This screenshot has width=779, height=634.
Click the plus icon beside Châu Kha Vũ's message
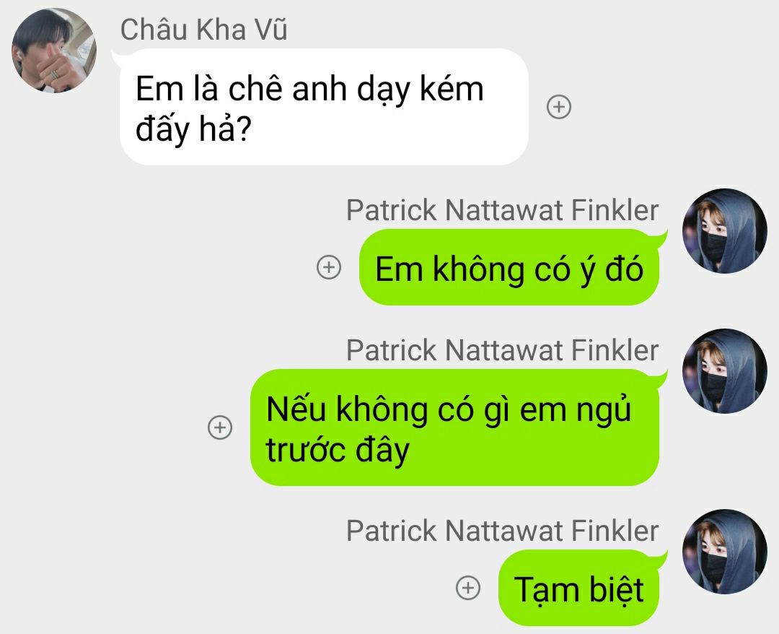(559, 107)
